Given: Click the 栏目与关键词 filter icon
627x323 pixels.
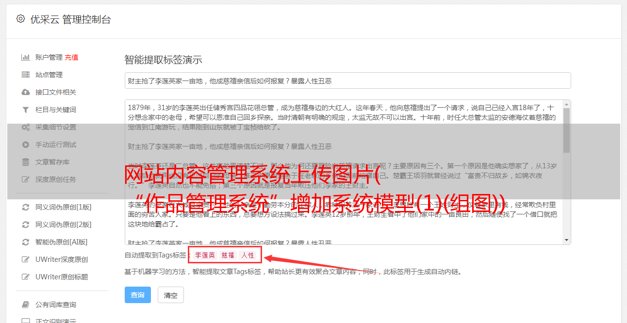Looking at the screenshot, I should 26,110.
